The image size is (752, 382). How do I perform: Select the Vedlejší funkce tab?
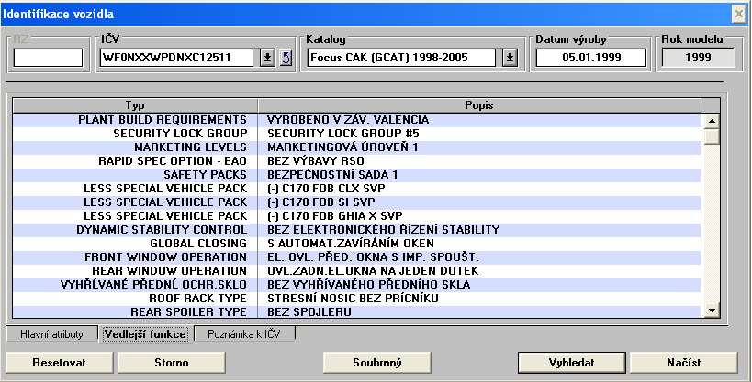pyautogui.click(x=145, y=334)
